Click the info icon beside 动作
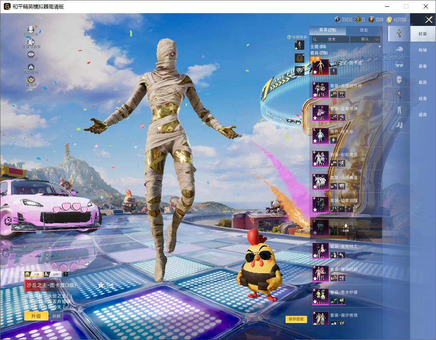Screen dimensions: 436x340 pos(65,274)
